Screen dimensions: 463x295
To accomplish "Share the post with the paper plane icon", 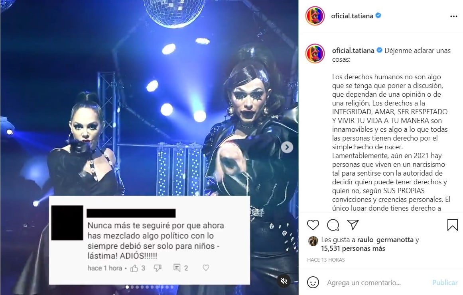I will tap(353, 225).
